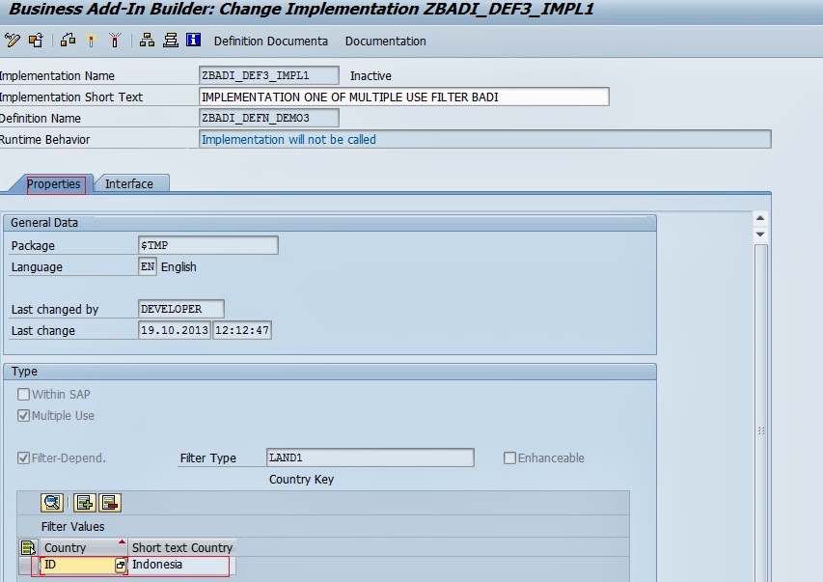Toggle the Multiple Use checkbox

pyautogui.click(x=23, y=415)
